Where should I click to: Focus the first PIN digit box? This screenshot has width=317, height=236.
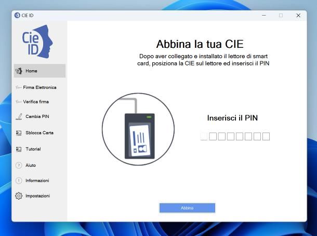pos(204,136)
